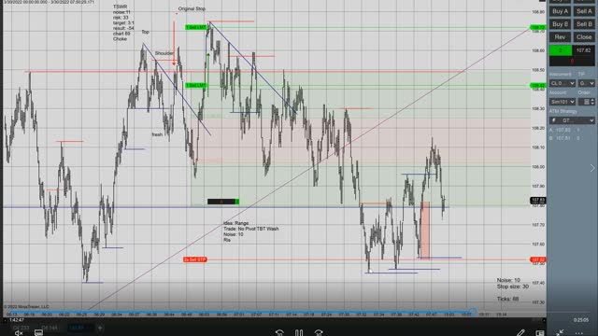Click the Sell B order button
The height and width of the screenshot is (336, 598).
(x=584, y=24)
